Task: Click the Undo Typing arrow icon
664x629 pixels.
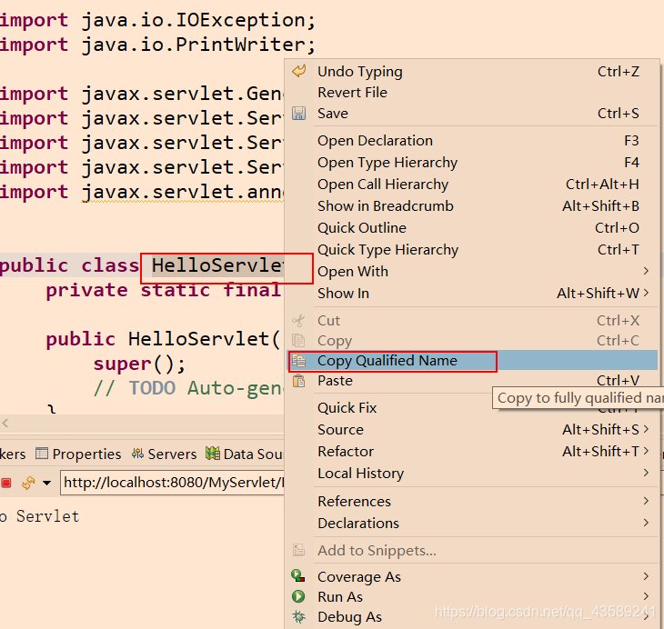Action: coord(299,71)
